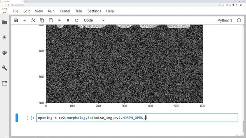Click the blue cell collapse bar

pos(17,118)
